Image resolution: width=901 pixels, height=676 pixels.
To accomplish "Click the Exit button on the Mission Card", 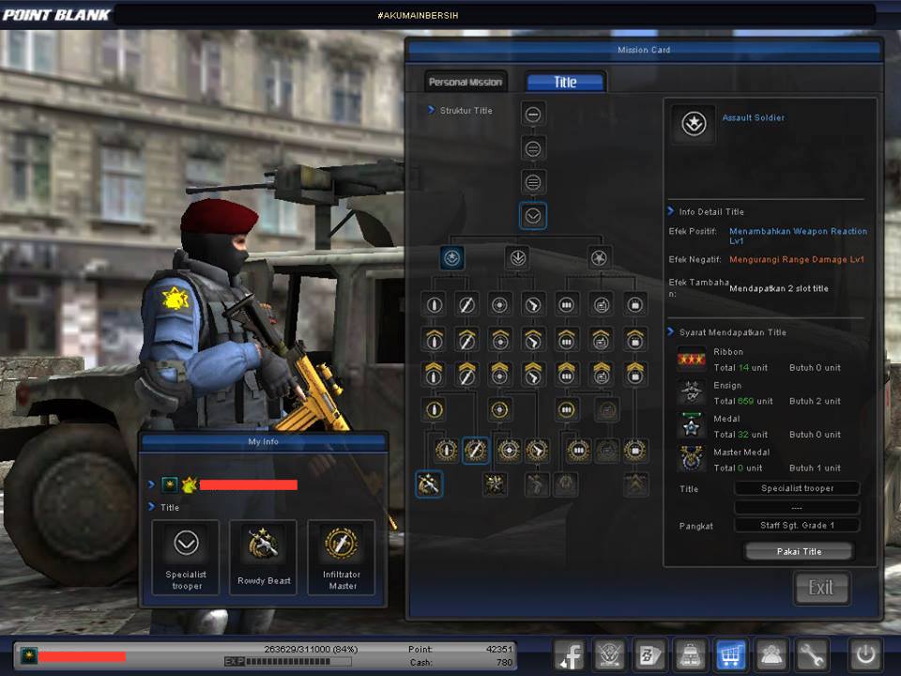I will 821,588.
